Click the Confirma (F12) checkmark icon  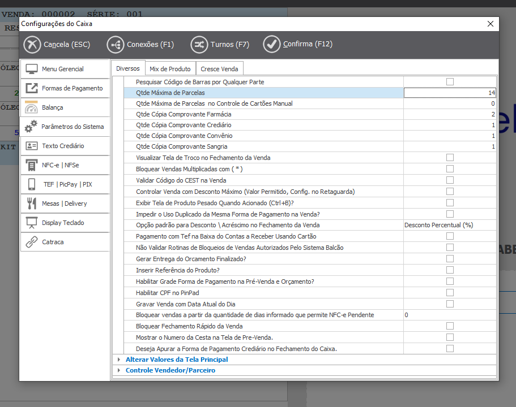(272, 44)
